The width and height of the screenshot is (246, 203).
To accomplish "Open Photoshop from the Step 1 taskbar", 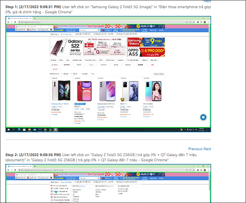I will tap(40, 130).
